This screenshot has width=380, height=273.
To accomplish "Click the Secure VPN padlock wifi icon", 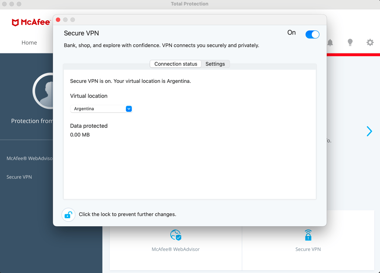I will click(308, 235).
